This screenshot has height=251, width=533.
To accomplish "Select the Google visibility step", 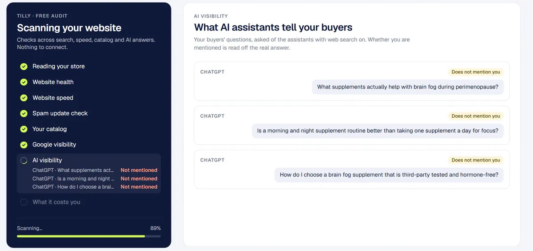I will (89, 145).
